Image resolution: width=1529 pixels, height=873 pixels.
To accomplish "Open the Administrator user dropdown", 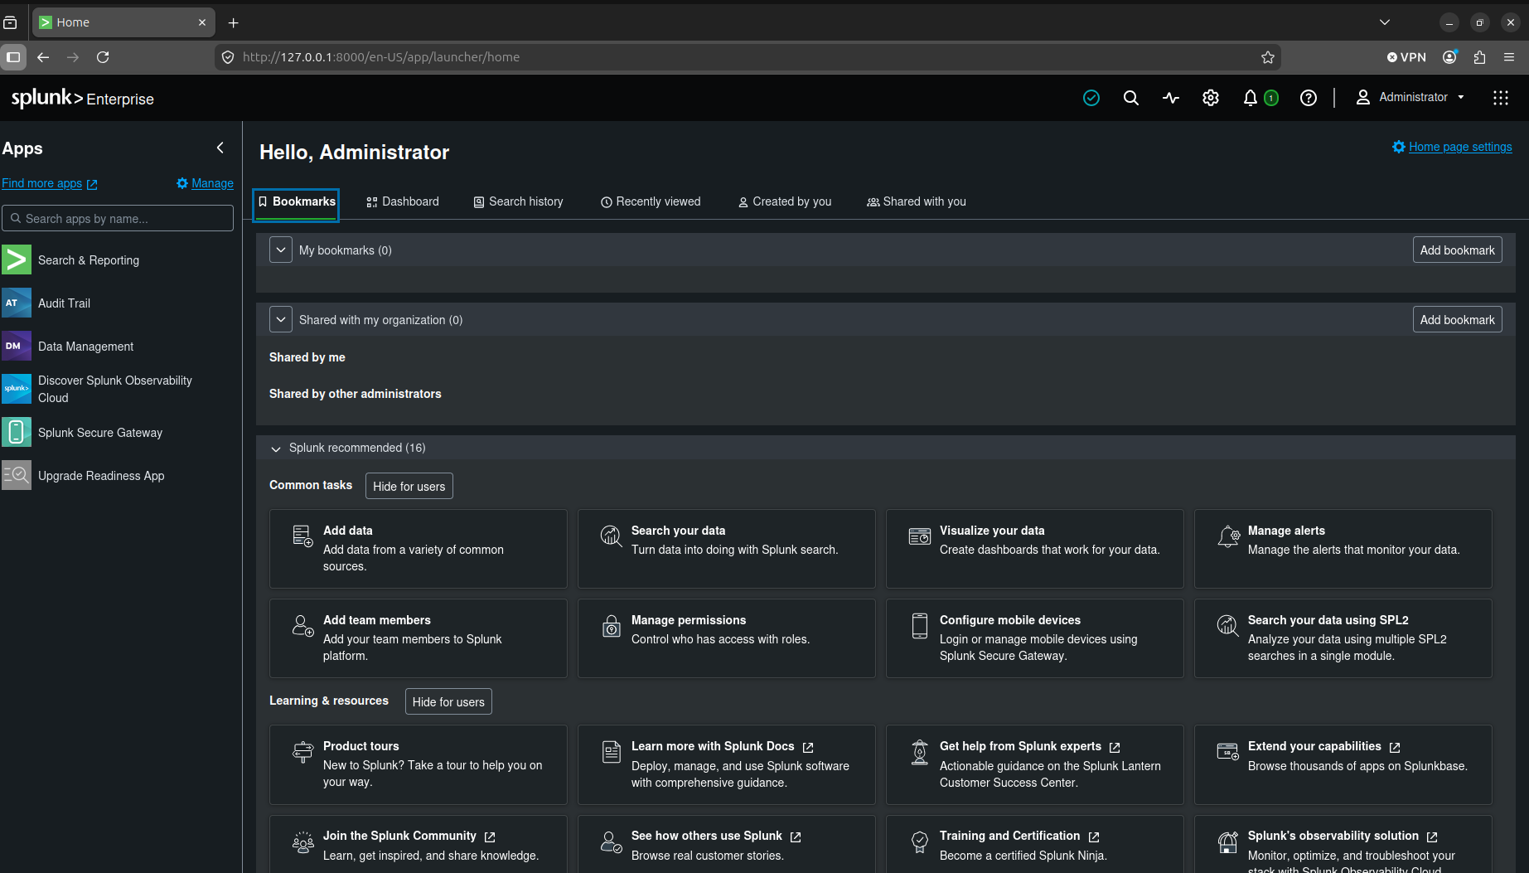I will pos(1410,97).
